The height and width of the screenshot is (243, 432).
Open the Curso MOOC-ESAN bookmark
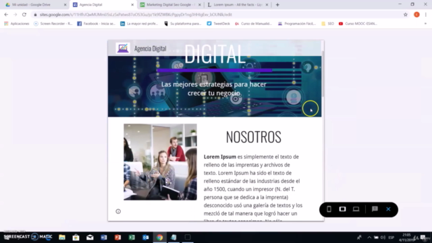pyautogui.click(x=358, y=24)
